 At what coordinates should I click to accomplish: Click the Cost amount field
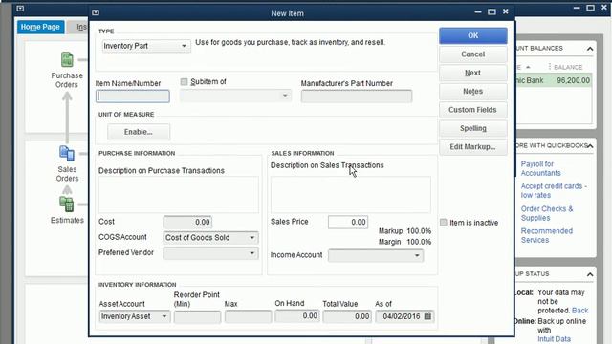[187, 222]
